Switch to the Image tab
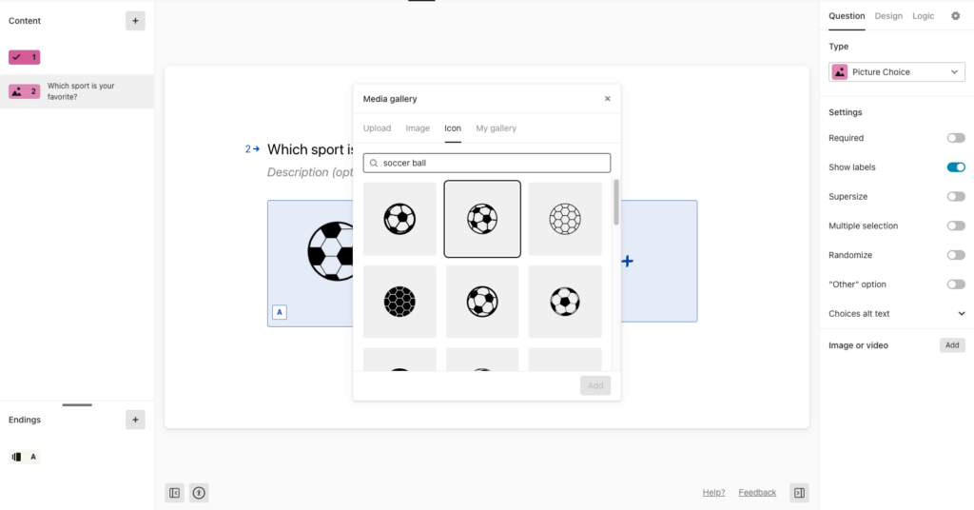Image resolution: width=974 pixels, height=510 pixels. click(418, 127)
